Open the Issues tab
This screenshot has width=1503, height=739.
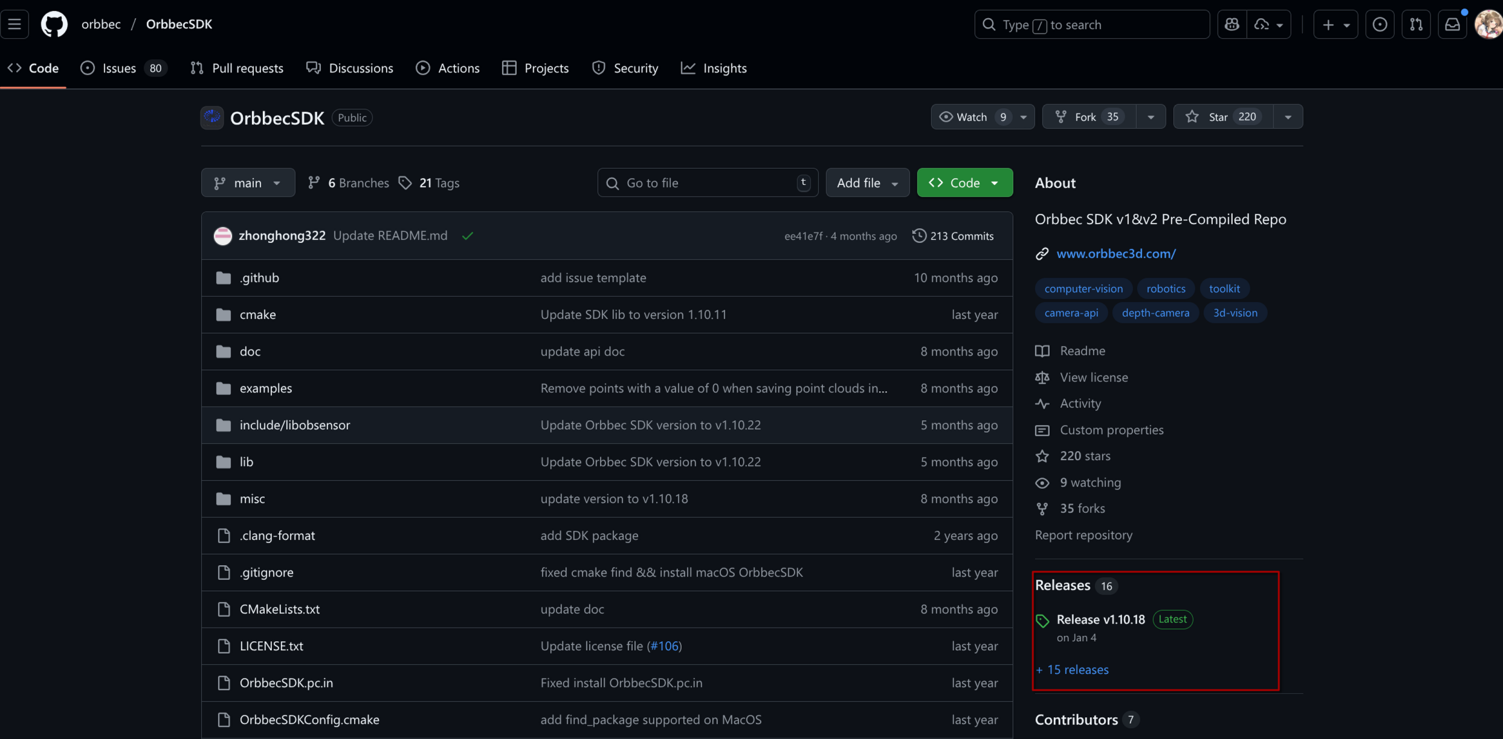pos(123,68)
